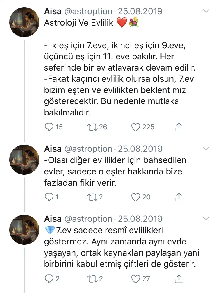Open Aisa's avatar on the second tweet

[x=24, y=159]
